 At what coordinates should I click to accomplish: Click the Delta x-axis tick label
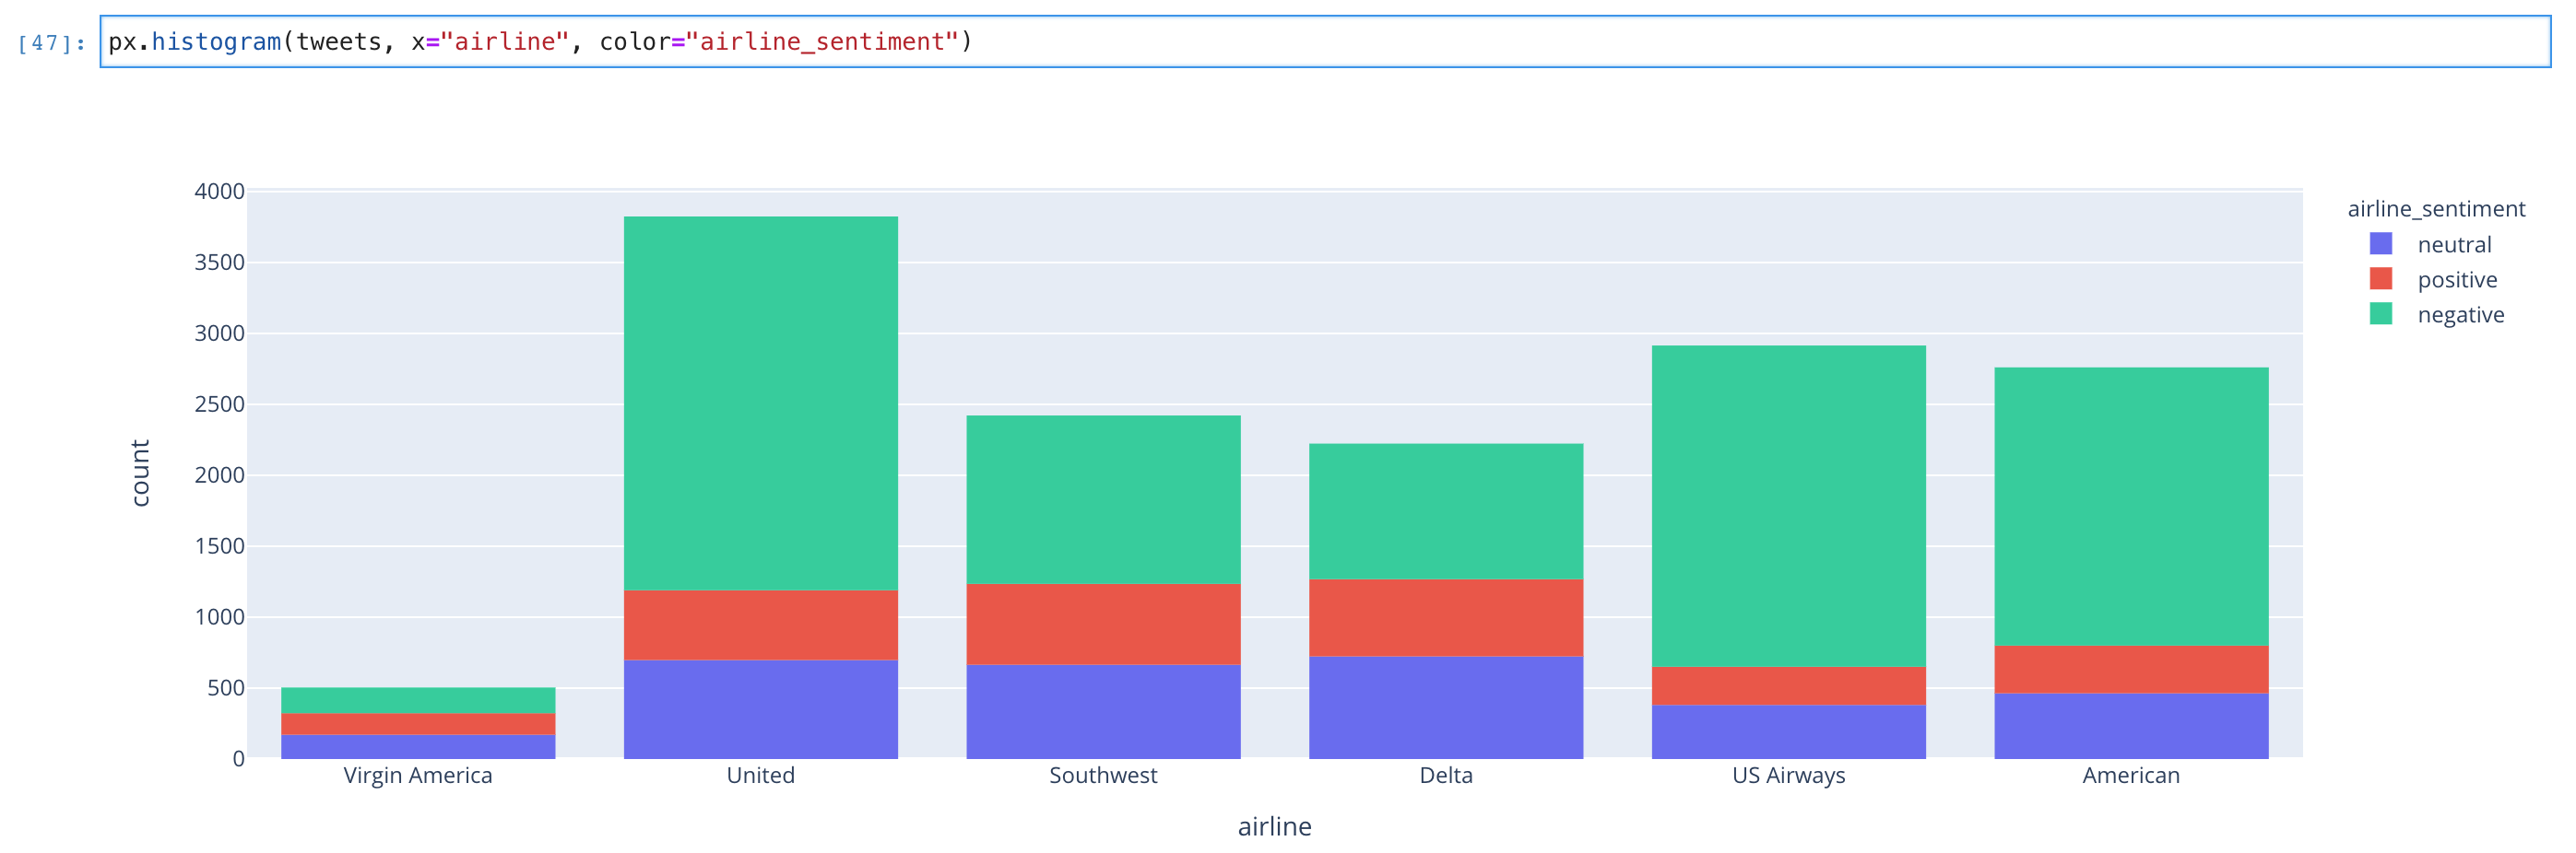pos(1447,774)
